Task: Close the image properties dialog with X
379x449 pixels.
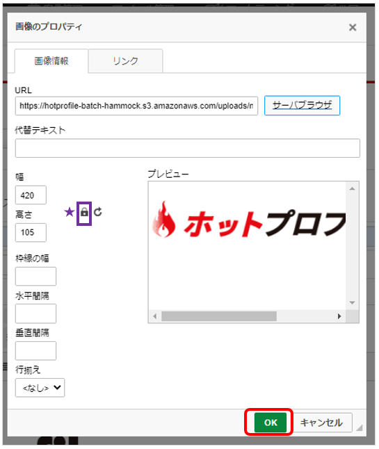Action: click(353, 28)
